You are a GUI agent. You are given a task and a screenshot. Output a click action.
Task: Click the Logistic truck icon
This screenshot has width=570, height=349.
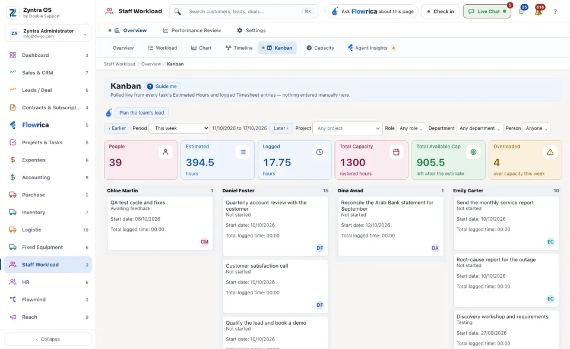pyautogui.click(x=12, y=229)
